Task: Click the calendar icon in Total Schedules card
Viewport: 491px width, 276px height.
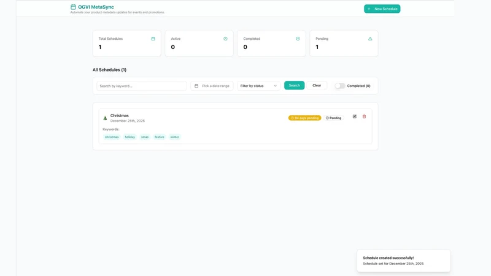Action: click(x=153, y=39)
